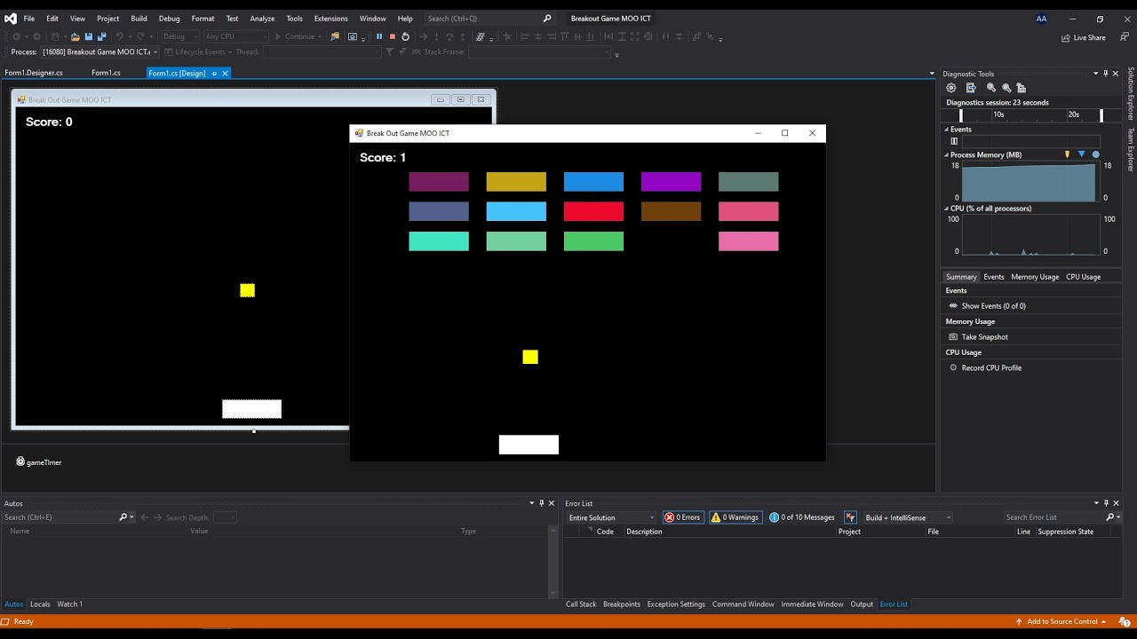Open the Debug menu
Viewport: 1137px width, 639px height.
point(169,18)
